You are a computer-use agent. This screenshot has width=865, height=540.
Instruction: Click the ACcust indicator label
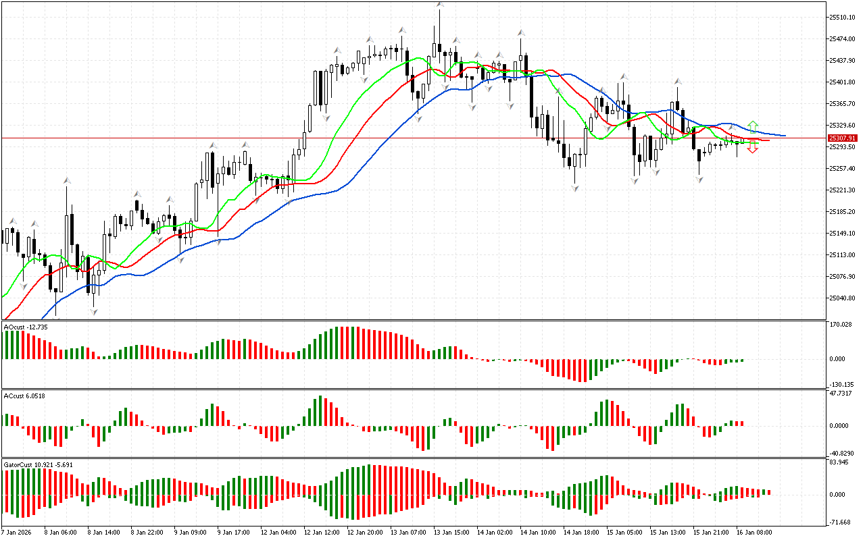coord(24,396)
